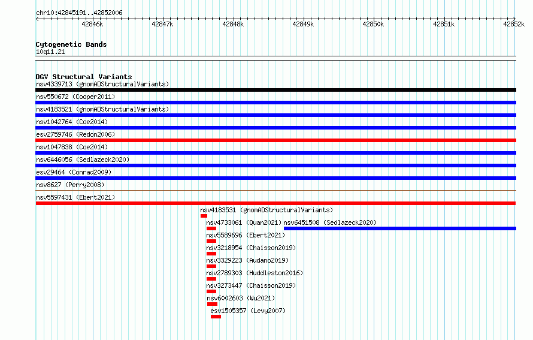Open the nsv4733061 (Quan2021) label
This screenshot has height=340, width=533.
tap(244, 222)
